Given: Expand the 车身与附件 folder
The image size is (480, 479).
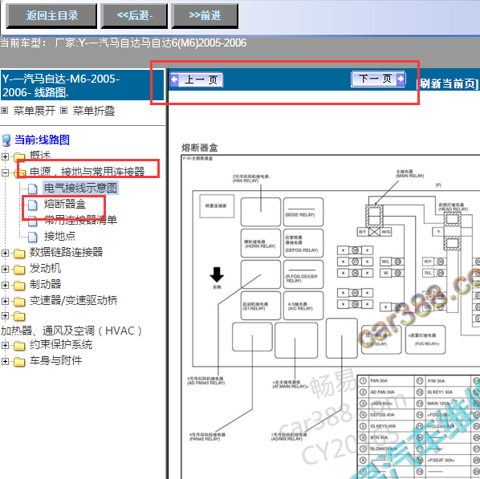Looking at the screenshot, I should 5,361.
